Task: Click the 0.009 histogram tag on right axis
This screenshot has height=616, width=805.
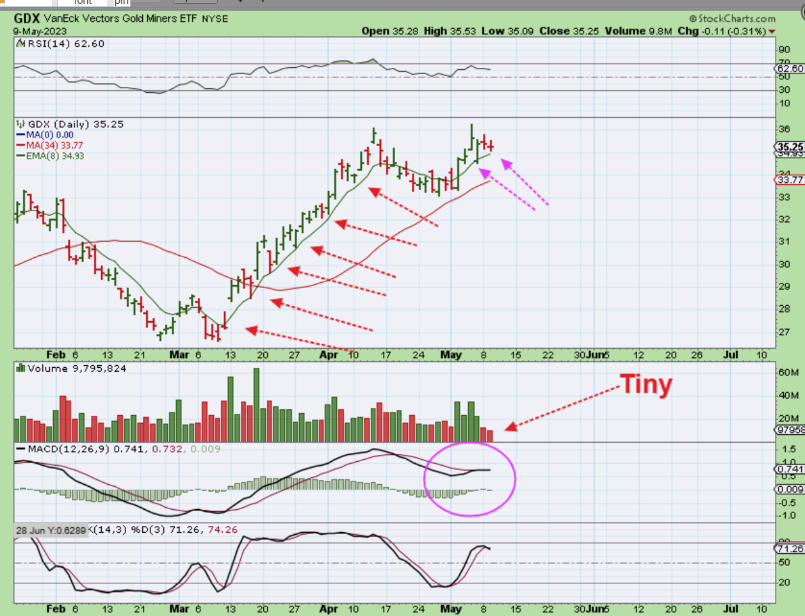Action: [x=790, y=489]
